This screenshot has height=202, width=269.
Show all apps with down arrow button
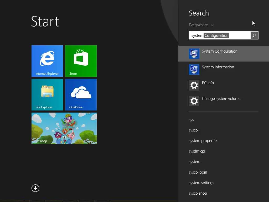click(35, 188)
